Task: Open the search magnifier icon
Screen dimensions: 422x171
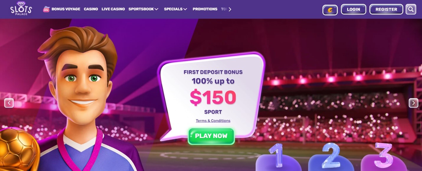Action: coord(411,9)
